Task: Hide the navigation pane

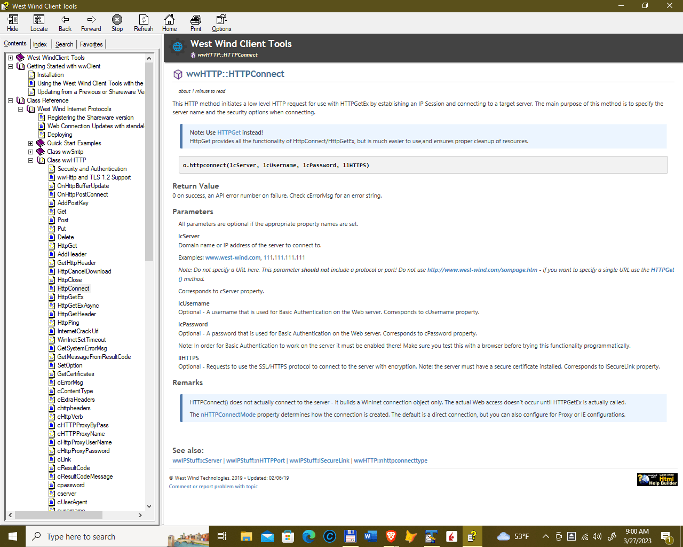Action: click(x=12, y=23)
